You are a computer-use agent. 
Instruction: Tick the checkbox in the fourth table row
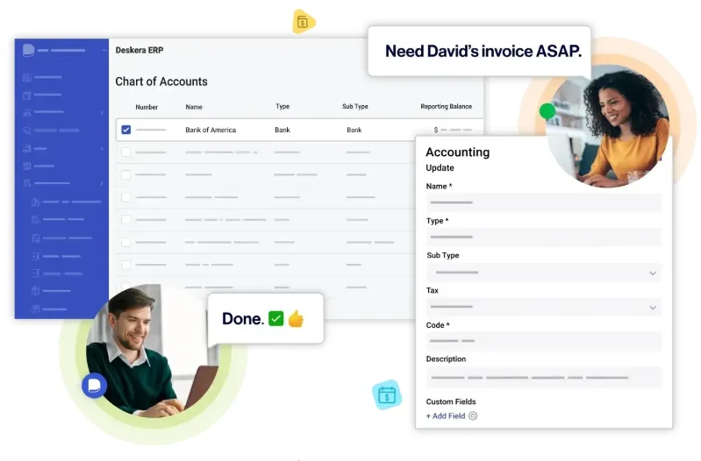(126, 197)
